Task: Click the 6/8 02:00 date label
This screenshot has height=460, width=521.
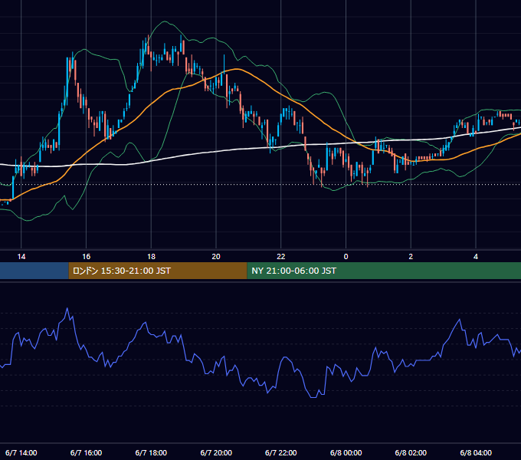Action: 411,452
